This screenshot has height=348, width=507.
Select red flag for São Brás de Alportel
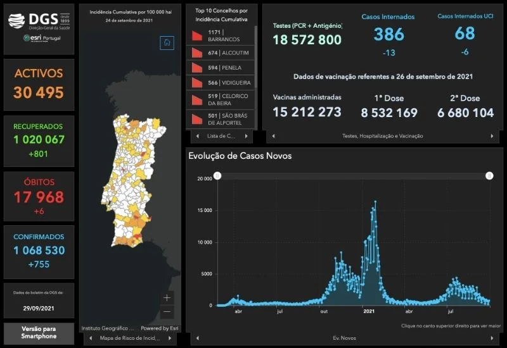196,119
